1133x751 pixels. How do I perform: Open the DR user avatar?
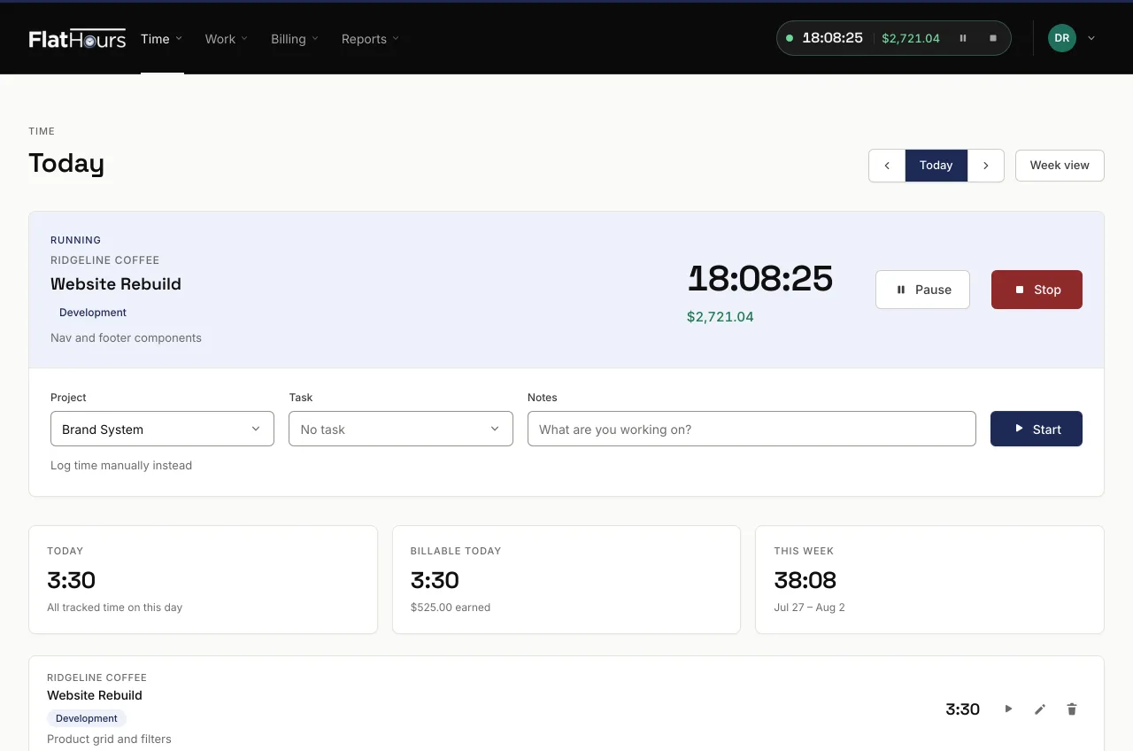pyautogui.click(x=1062, y=38)
